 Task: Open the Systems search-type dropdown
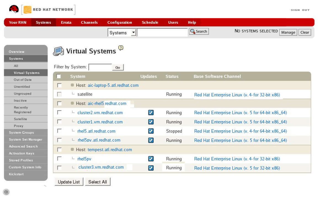click(x=122, y=33)
